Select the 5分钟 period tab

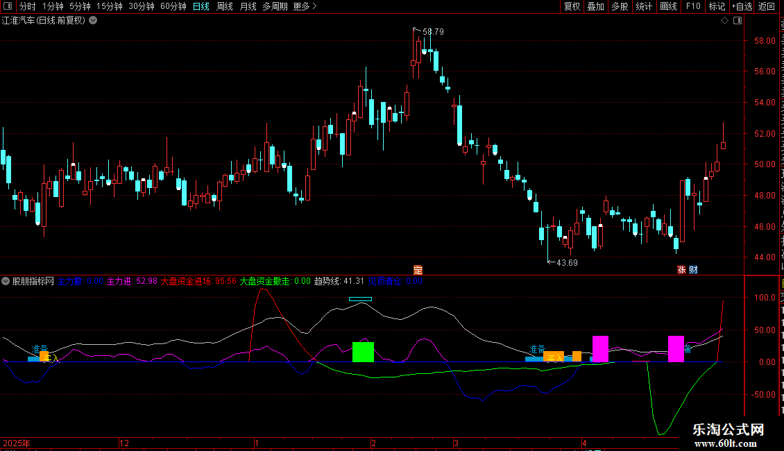[80, 6]
